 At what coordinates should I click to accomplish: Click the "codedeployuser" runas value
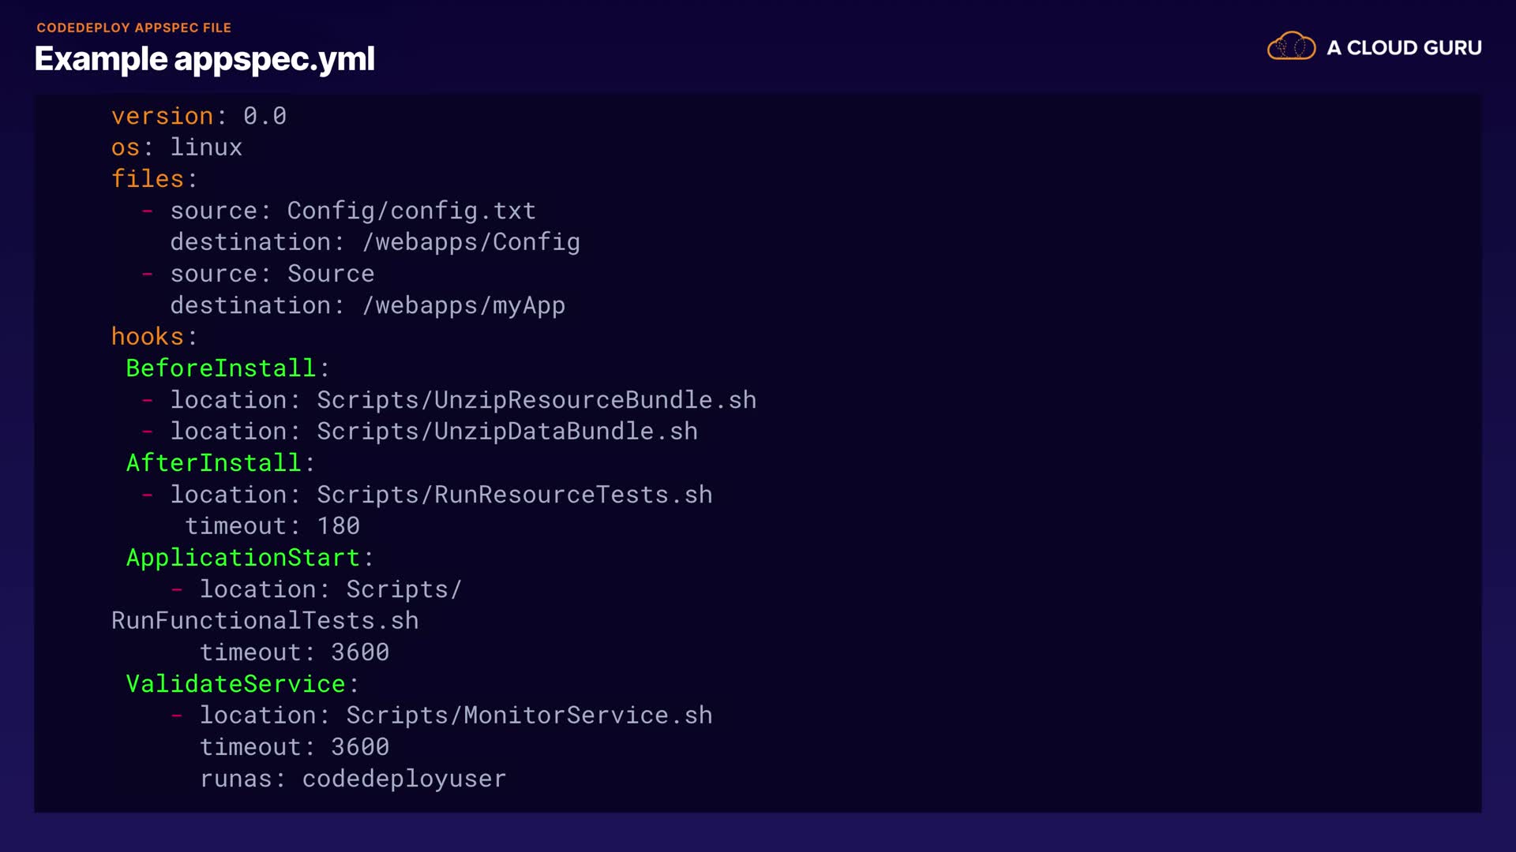click(x=403, y=779)
